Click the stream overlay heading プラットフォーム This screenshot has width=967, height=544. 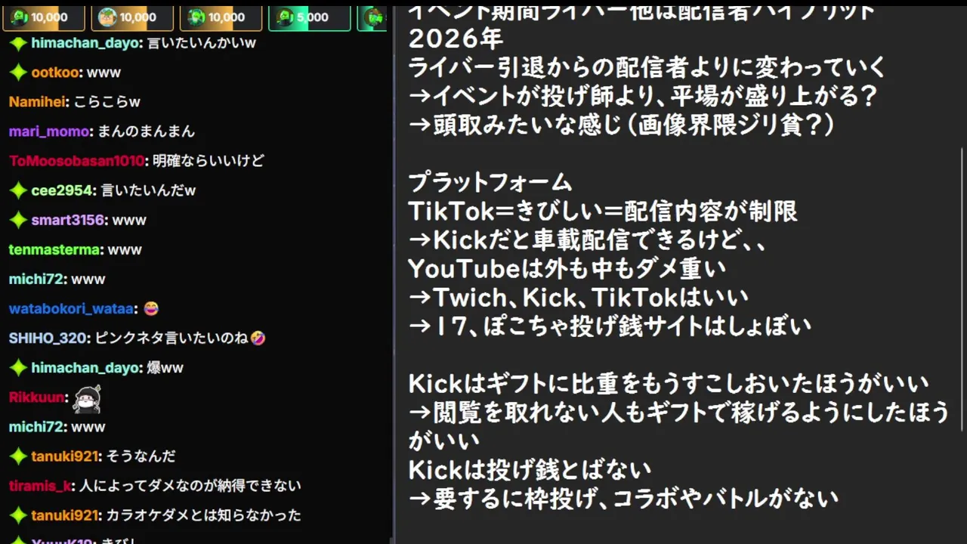click(x=490, y=182)
